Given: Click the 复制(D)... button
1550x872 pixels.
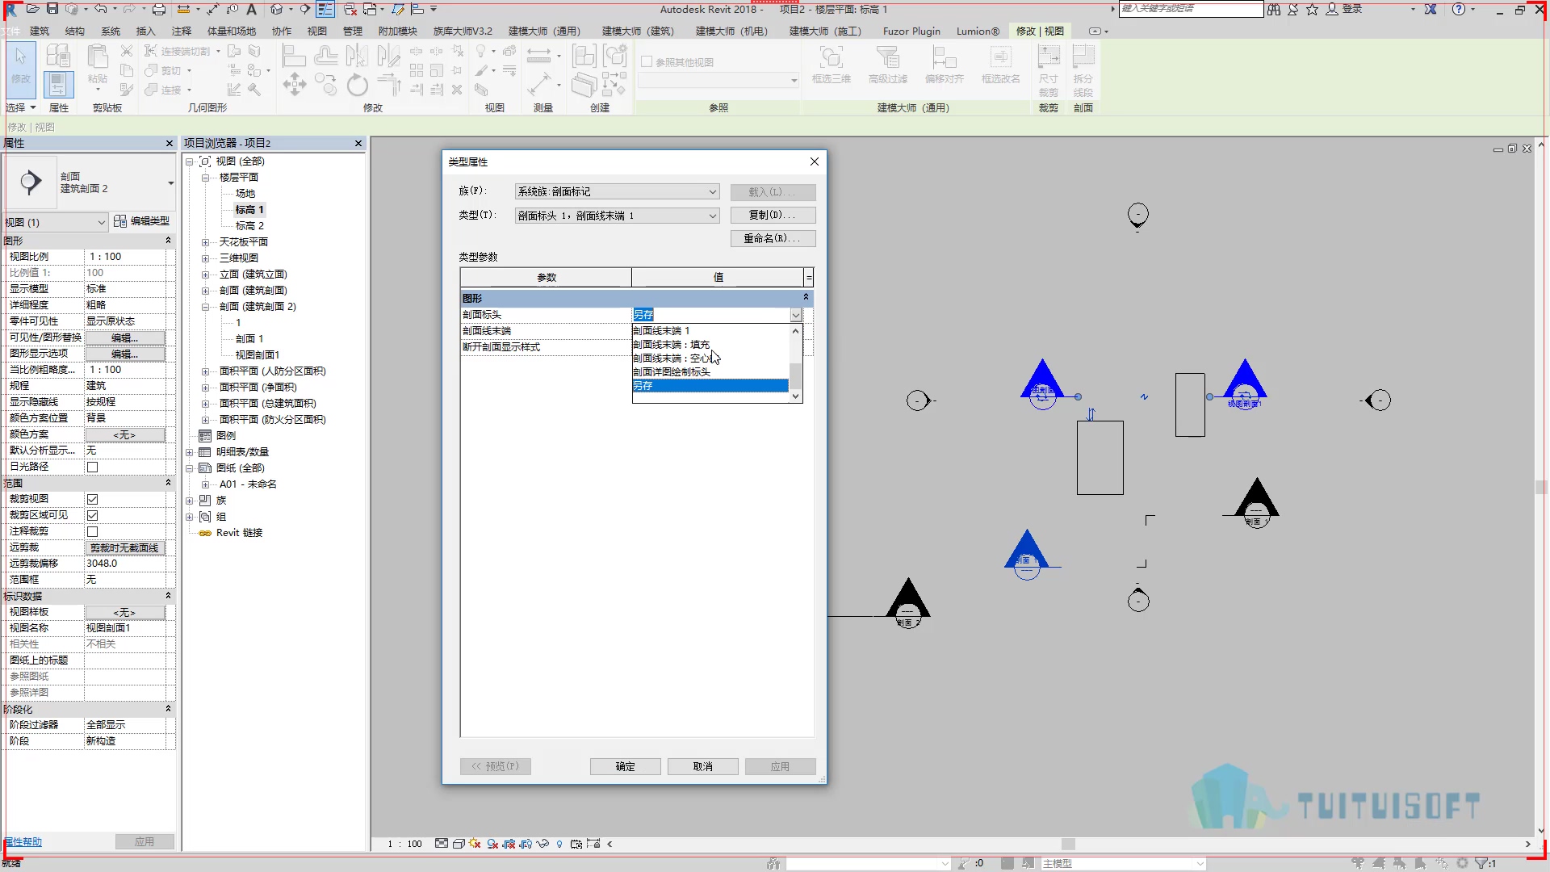Looking at the screenshot, I should 773,215.
